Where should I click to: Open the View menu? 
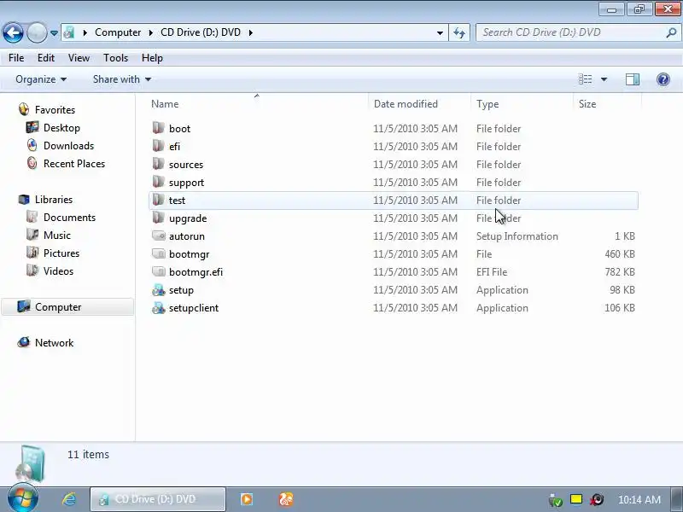[x=79, y=58]
